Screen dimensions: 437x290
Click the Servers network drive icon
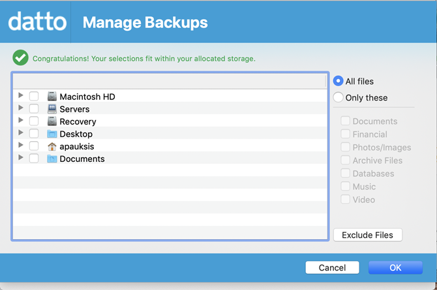52,109
